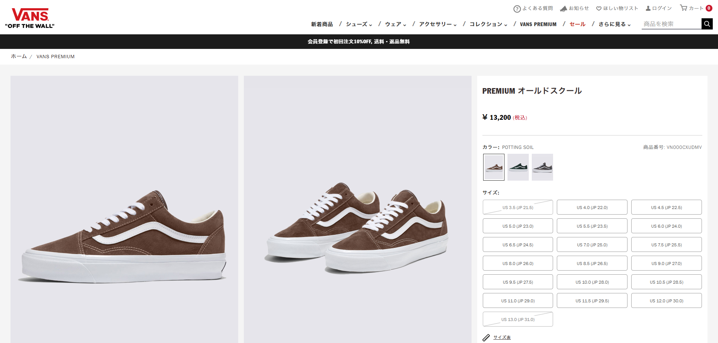The width and height of the screenshot is (718, 343).
Task: Choose size US 10.0 (JP 28.0)
Action: (x=592, y=282)
